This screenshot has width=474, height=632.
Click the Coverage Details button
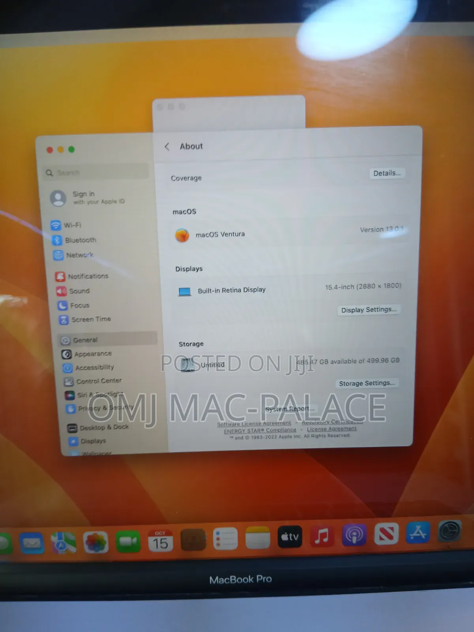coord(387,173)
